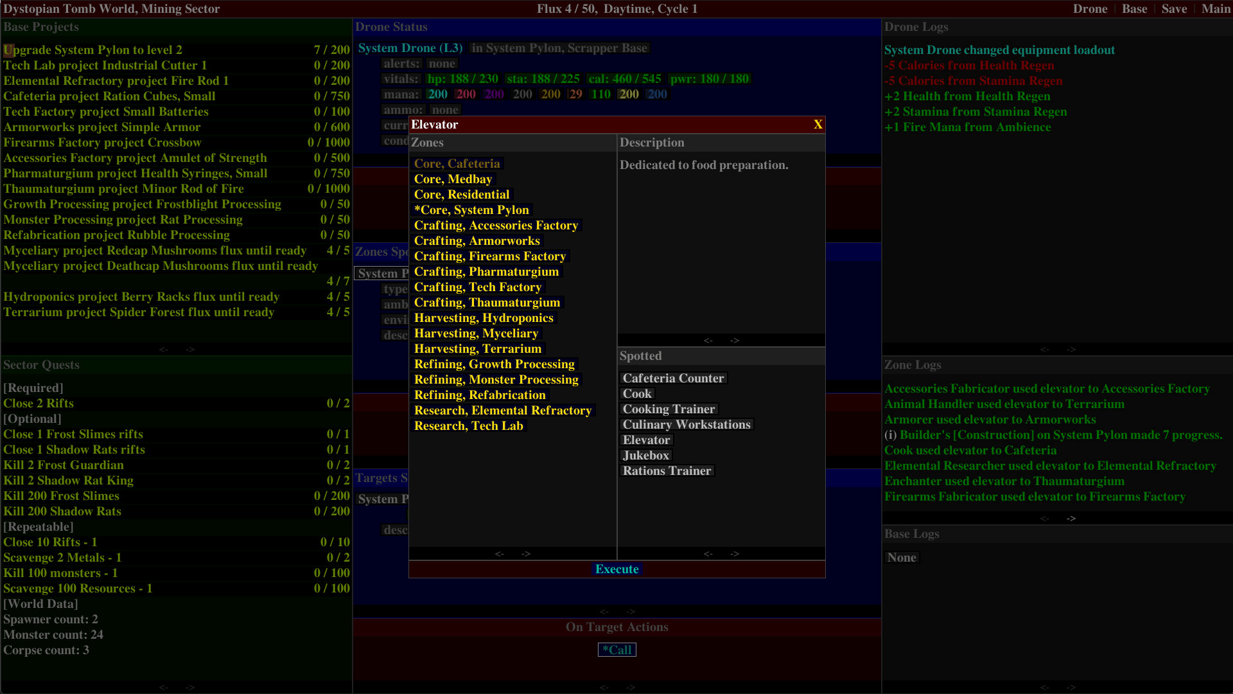
Task: Select Crafting, Armorworks zone
Action: 477,241
